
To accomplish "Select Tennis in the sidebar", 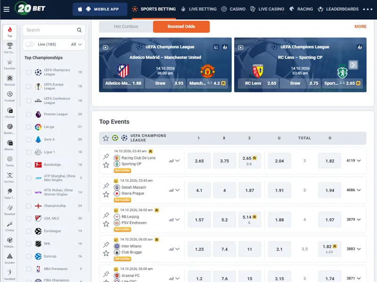I will (9, 161).
